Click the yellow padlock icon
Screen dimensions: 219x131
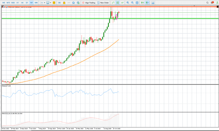tap(64, 3)
